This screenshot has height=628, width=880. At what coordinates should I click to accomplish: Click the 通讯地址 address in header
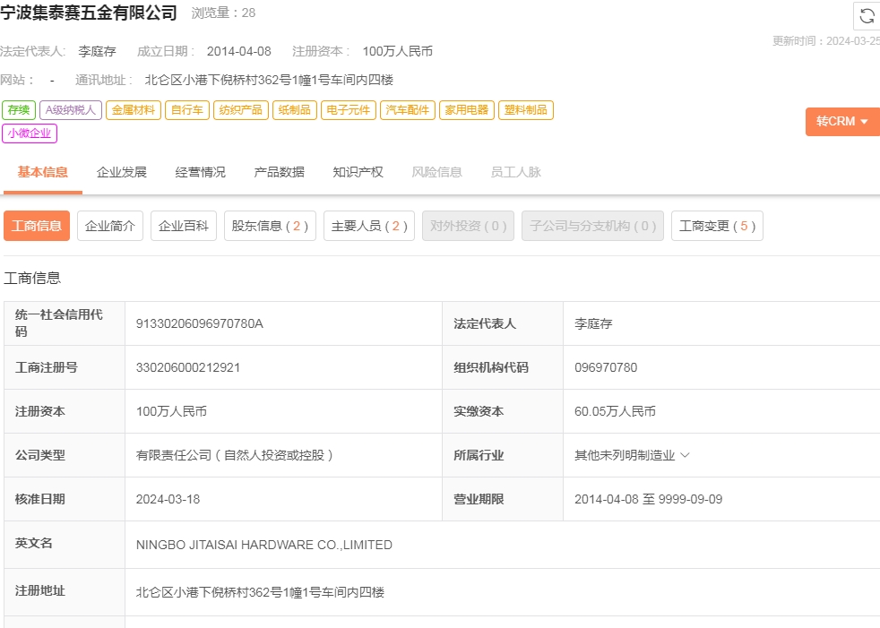(x=269, y=81)
